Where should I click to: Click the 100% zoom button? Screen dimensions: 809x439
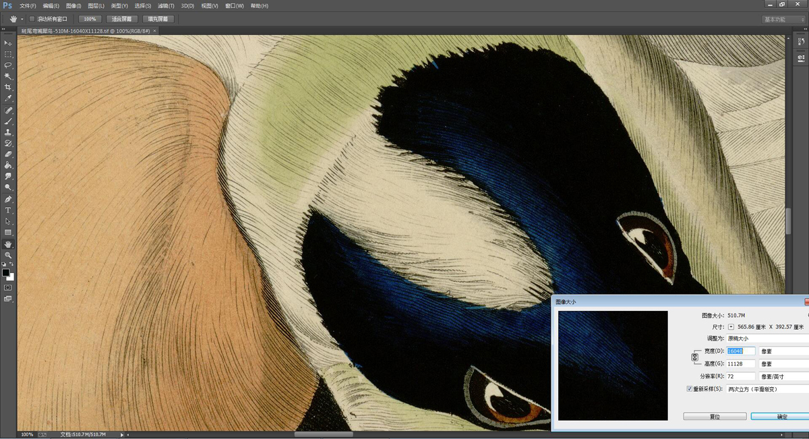(89, 20)
